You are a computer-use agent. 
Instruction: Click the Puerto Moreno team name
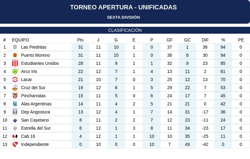click(x=36, y=55)
